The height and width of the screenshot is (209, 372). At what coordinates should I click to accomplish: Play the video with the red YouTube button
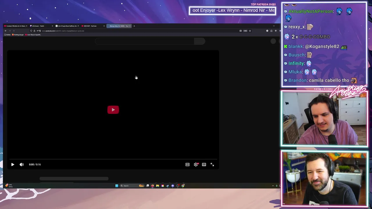pos(113,110)
